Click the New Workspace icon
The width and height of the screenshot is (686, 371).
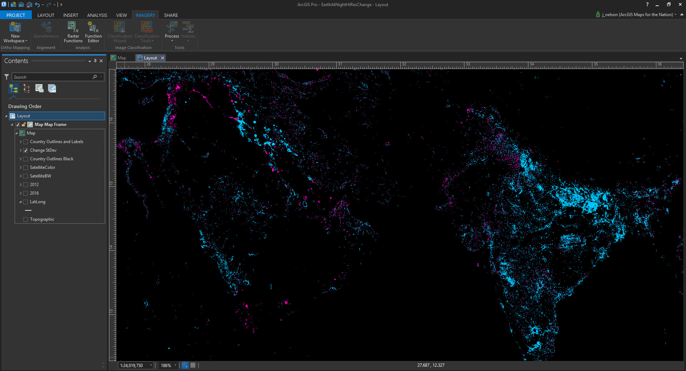(15, 28)
